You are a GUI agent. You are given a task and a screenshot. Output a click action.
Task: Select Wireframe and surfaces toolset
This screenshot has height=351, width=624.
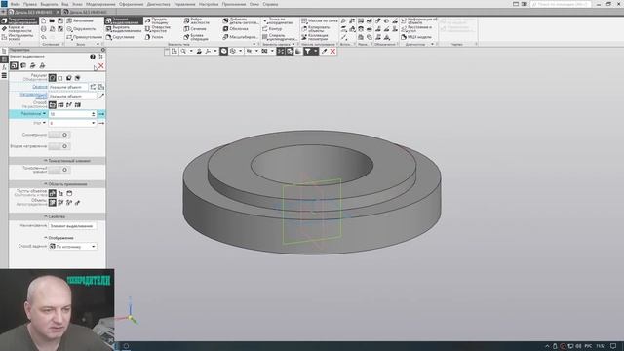pyautogui.click(x=19, y=29)
